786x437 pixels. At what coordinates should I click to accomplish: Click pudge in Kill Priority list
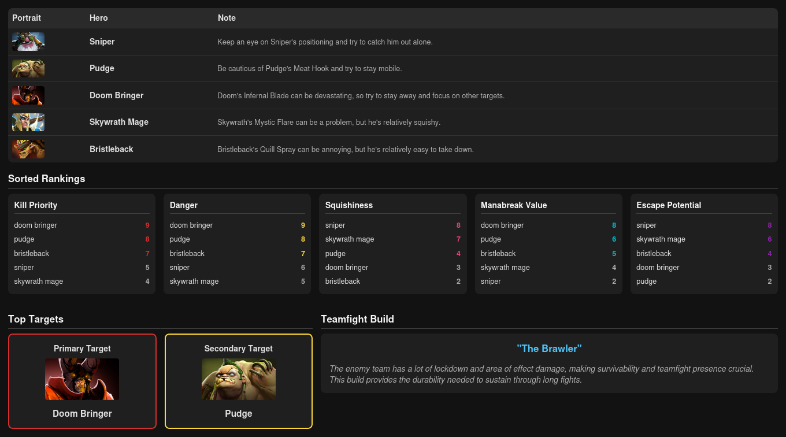tap(24, 239)
